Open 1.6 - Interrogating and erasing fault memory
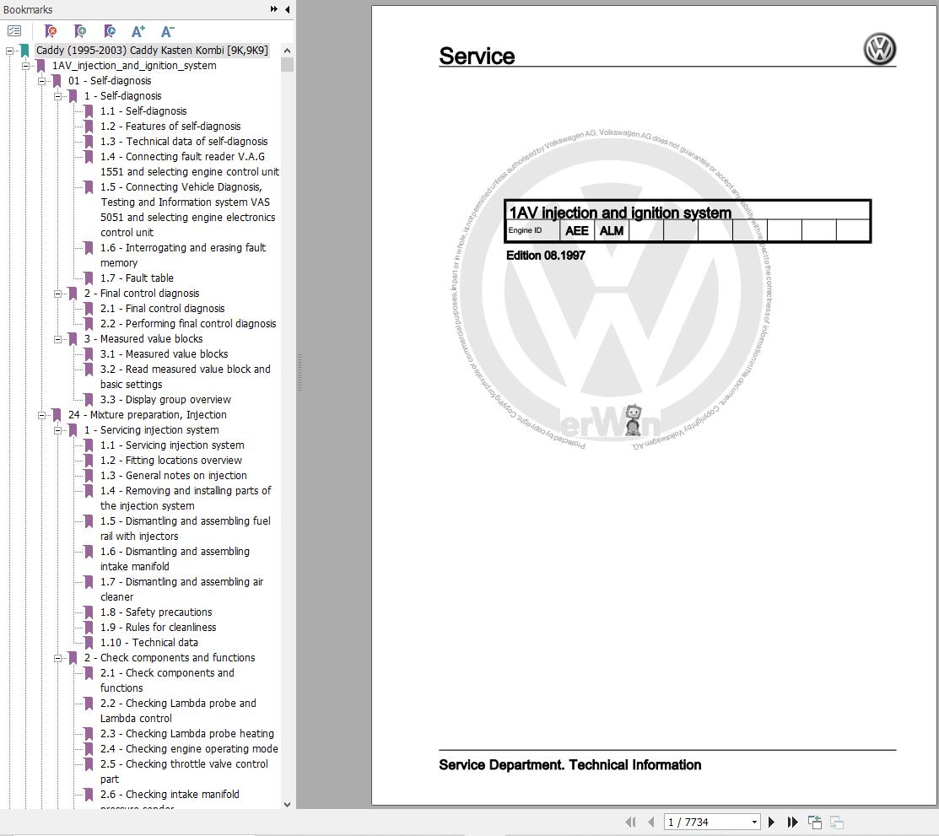939x836 pixels. tap(182, 255)
